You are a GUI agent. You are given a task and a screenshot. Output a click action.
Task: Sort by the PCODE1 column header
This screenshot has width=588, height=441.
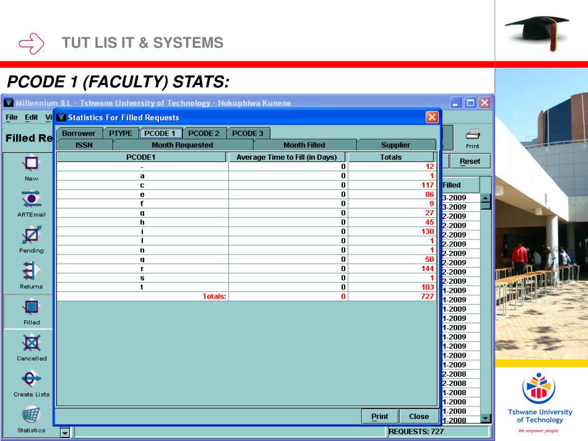pyautogui.click(x=141, y=157)
